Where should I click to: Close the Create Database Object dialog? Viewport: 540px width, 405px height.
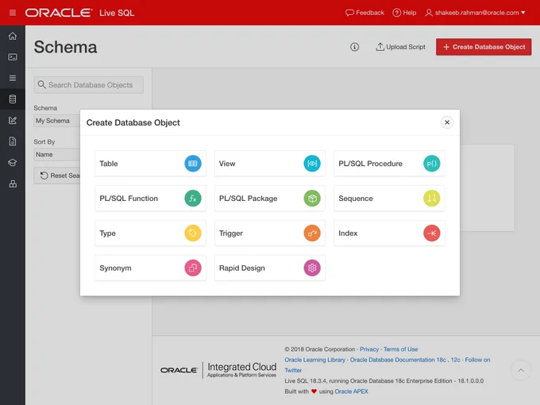(447, 122)
